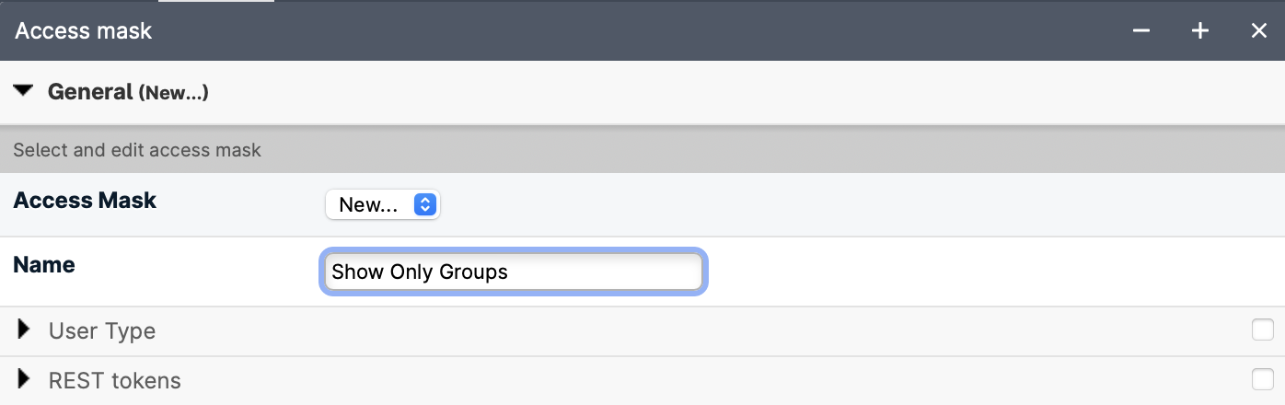The height and width of the screenshot is (405, 1285).
Task: Expand the User Type arrow
Action: click(x=25, y=330)
